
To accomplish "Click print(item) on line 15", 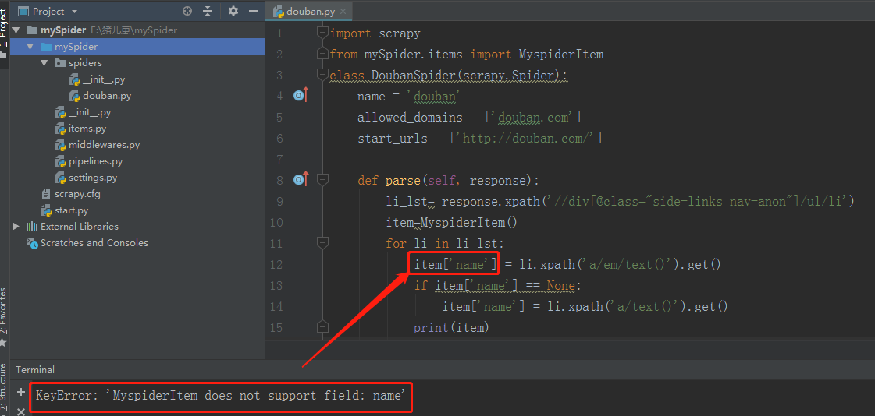I will [x=451, y=327].
